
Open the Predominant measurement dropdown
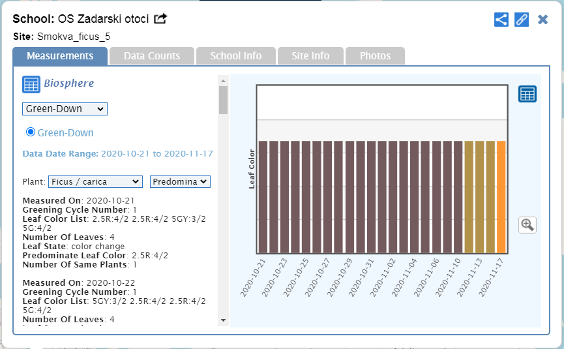pyautogui.click(x=180, y=181)
